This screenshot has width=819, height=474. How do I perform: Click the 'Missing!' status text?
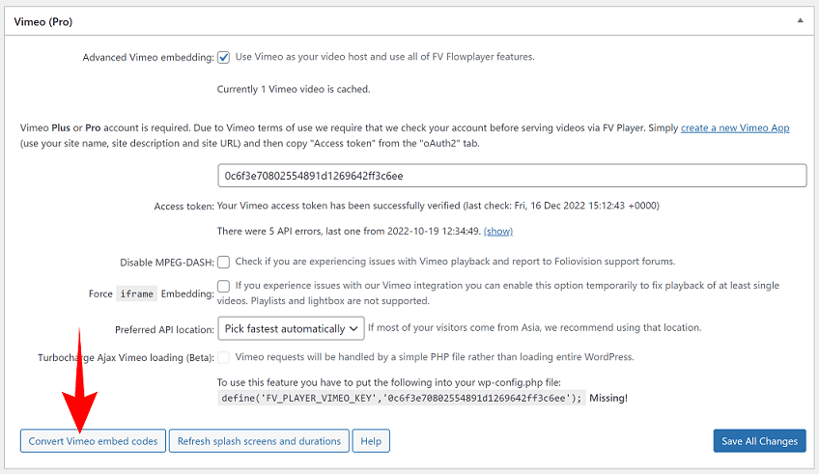pos(608,399)
